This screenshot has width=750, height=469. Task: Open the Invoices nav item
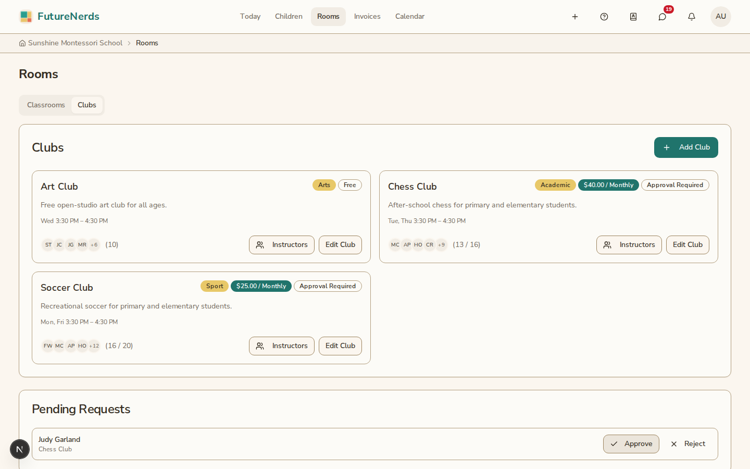point(367,17)
